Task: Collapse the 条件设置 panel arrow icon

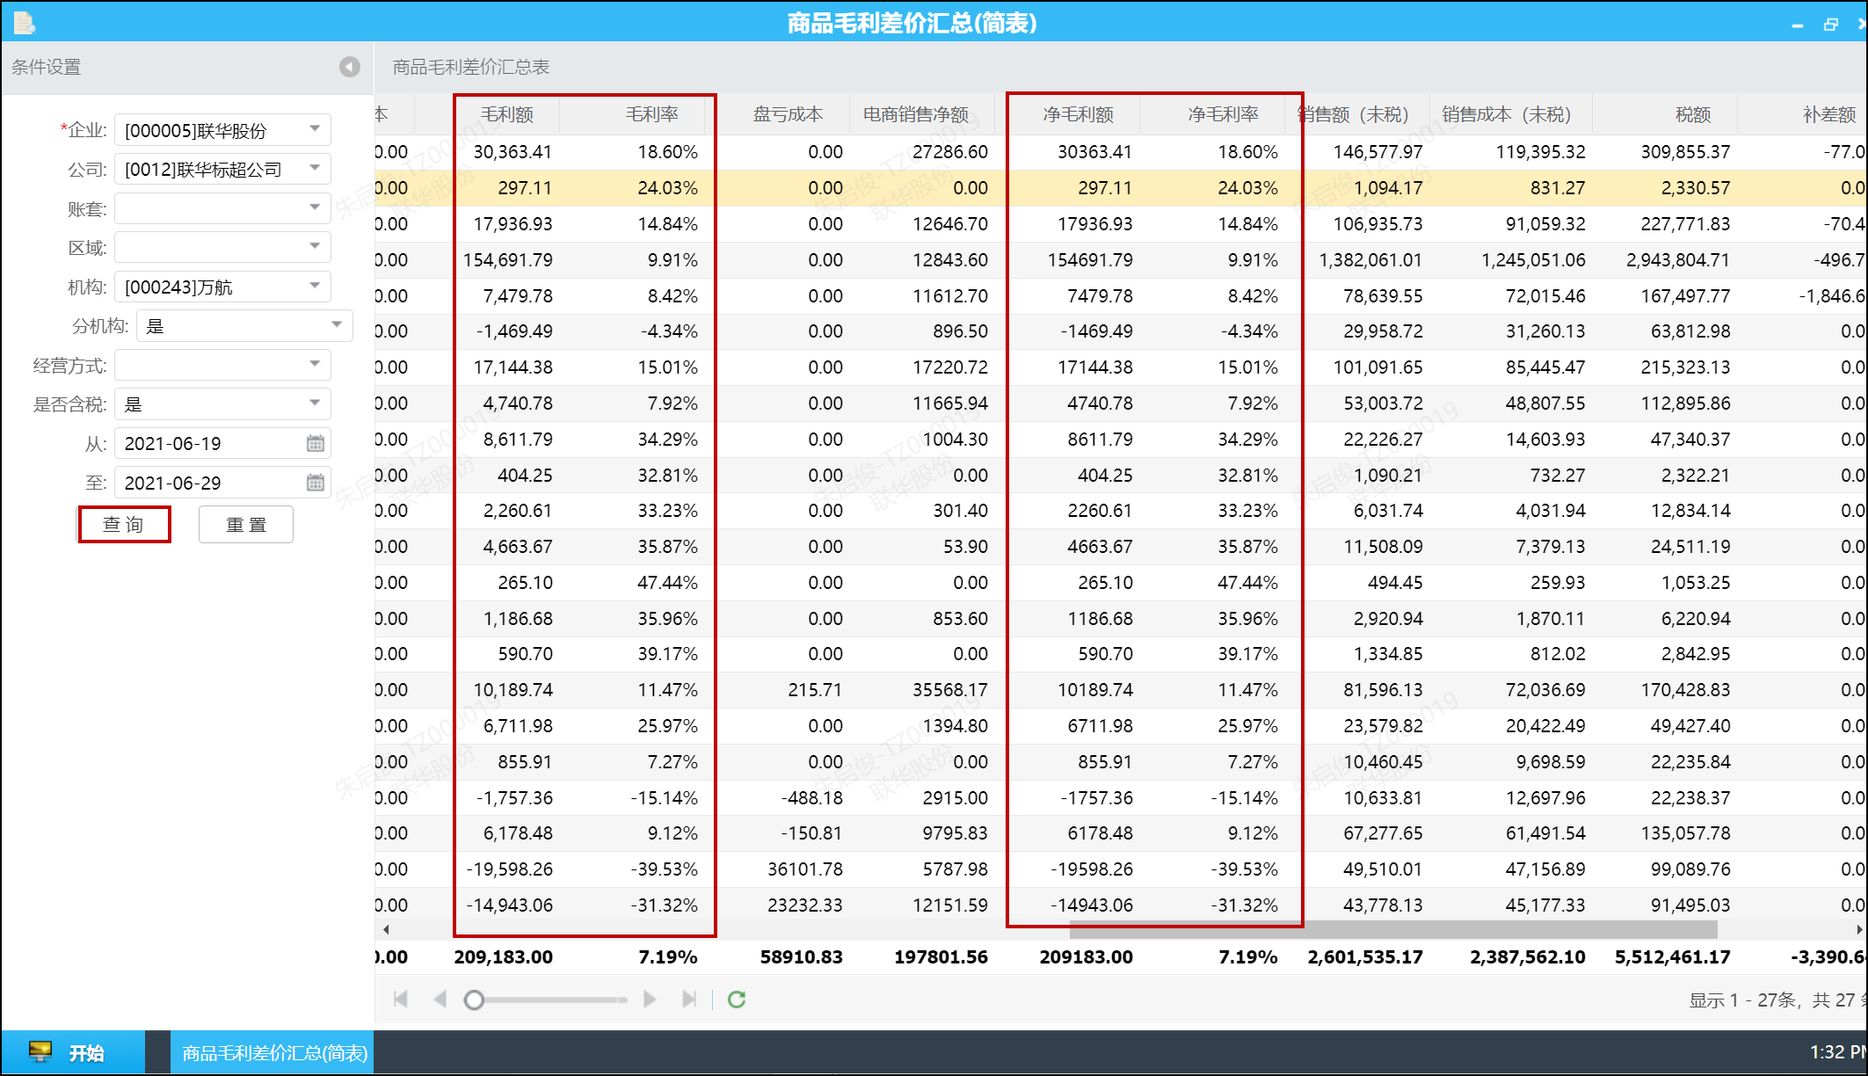Action: click(x=350, y=67)
